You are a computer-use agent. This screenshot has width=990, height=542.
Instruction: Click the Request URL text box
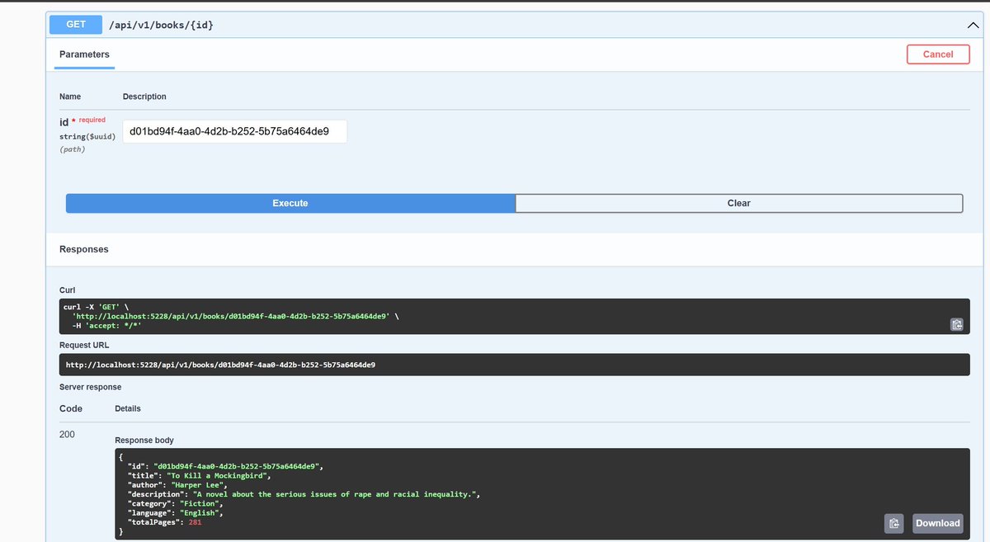coord(514,365)
